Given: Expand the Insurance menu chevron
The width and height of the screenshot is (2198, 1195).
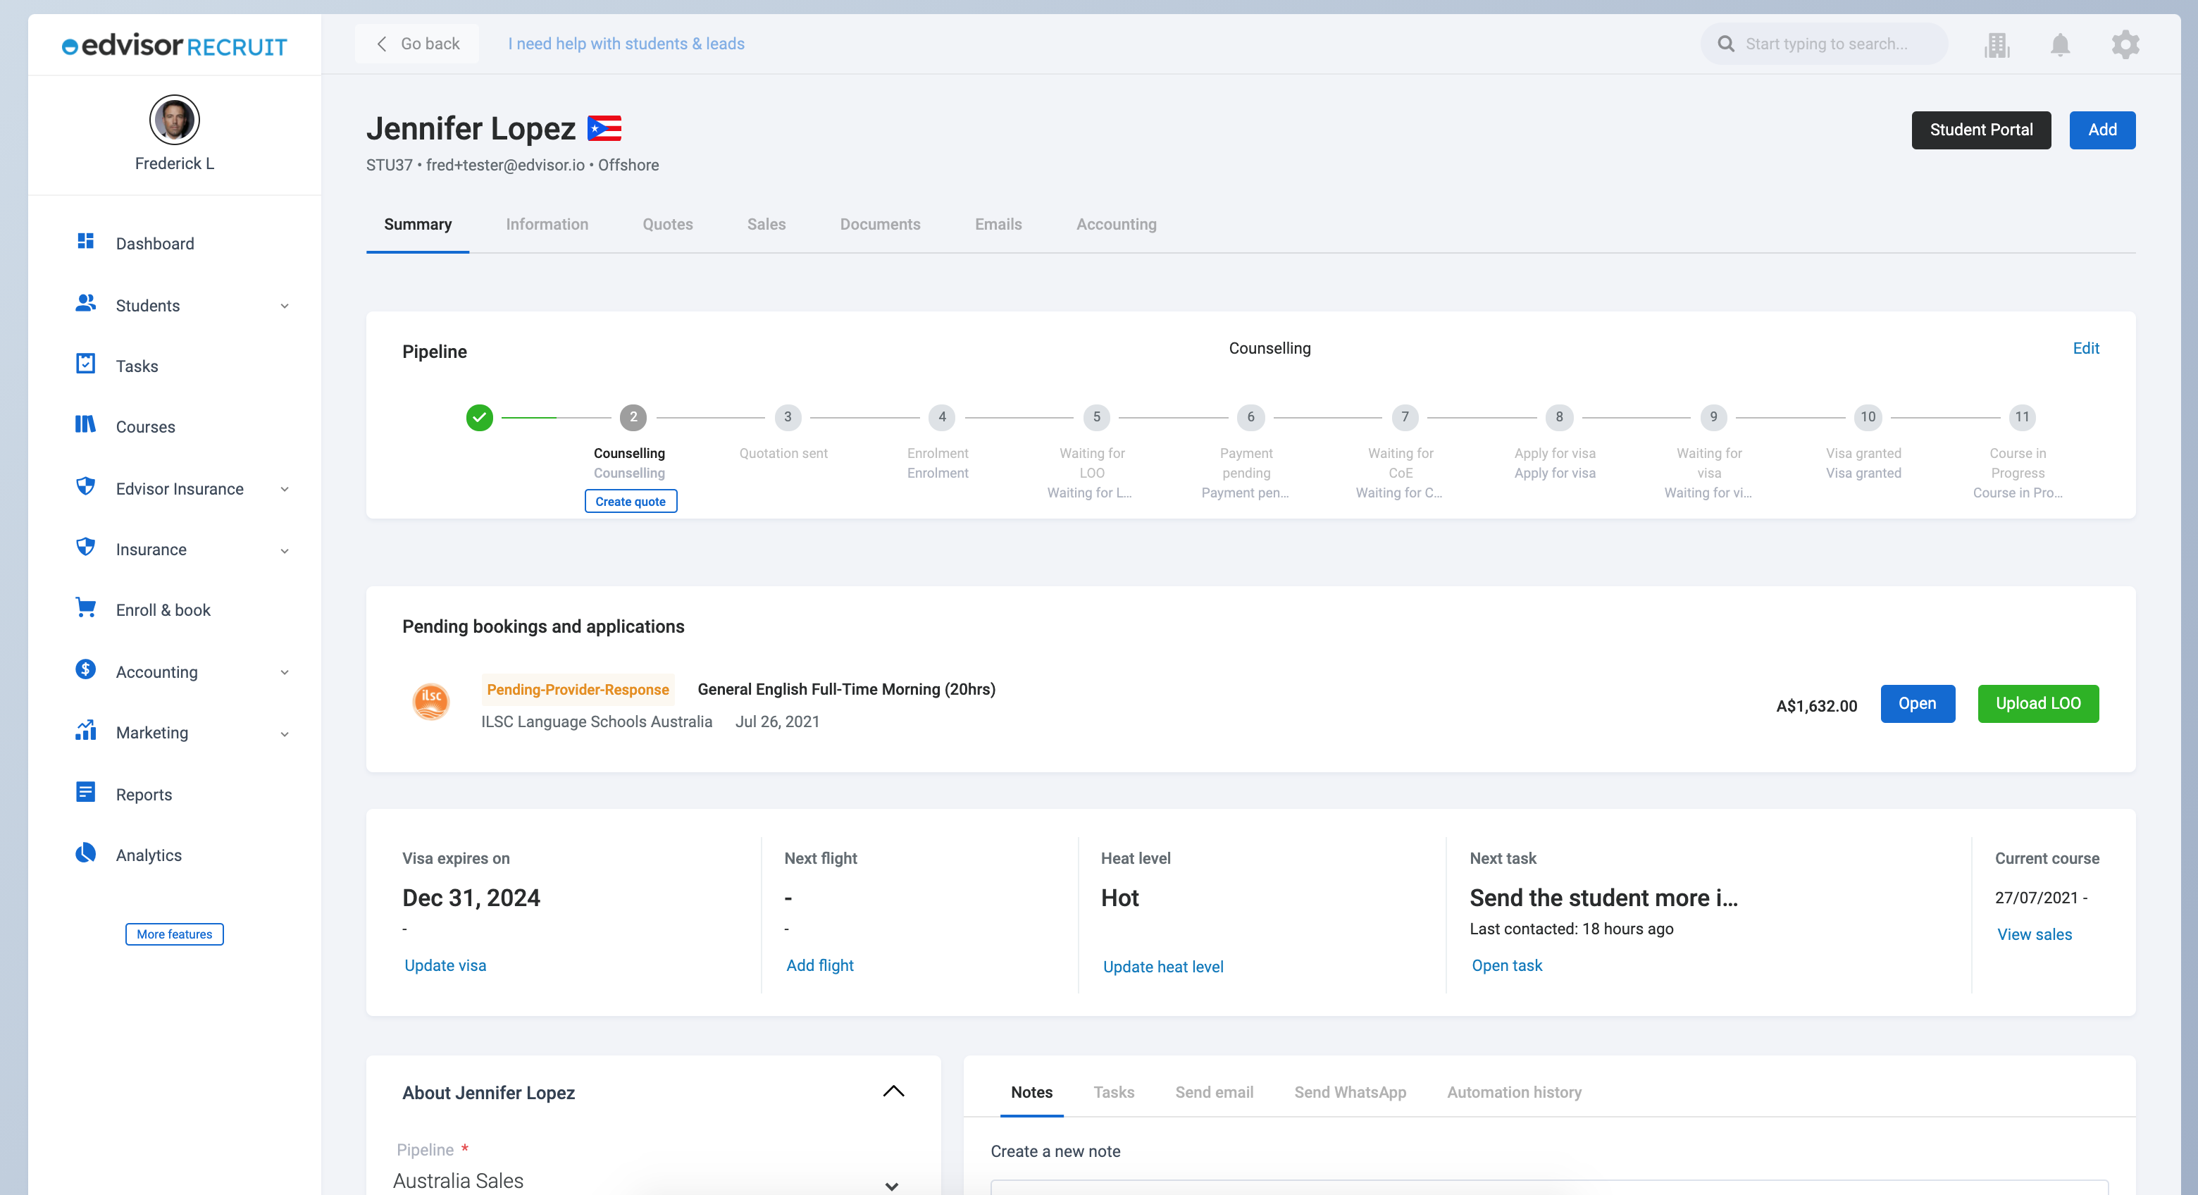Looking at the screenshot, I should pos(284,552).
